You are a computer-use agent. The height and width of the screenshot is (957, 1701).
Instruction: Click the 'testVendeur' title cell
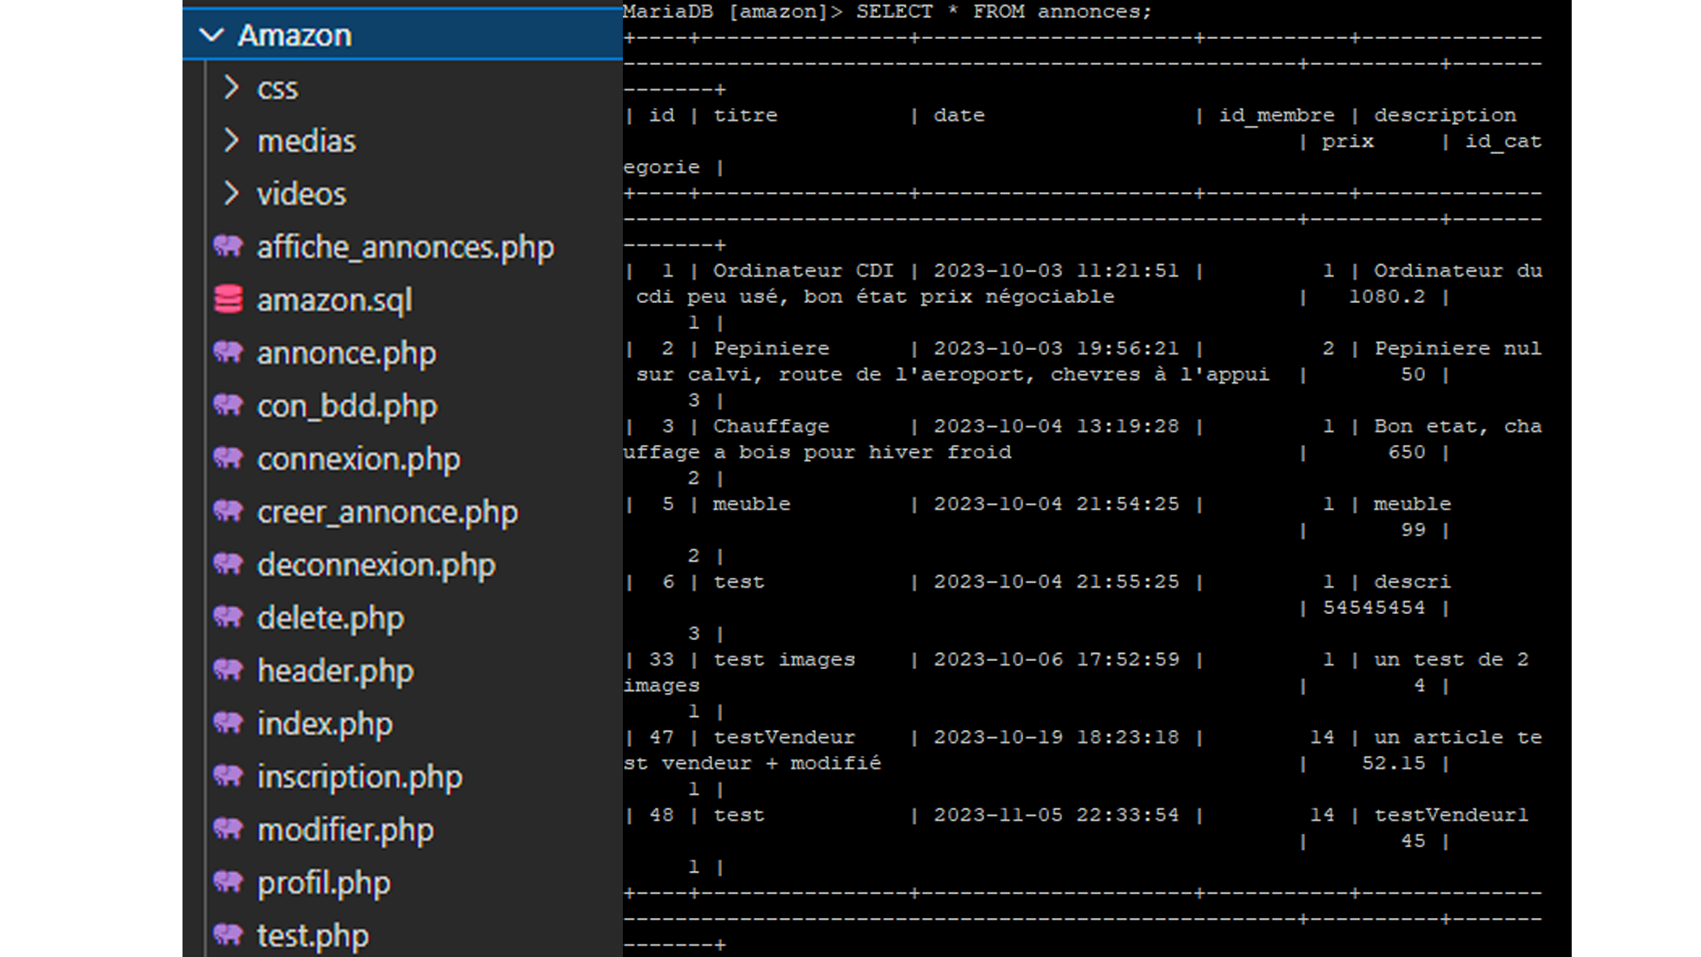[x=784, y=737]
